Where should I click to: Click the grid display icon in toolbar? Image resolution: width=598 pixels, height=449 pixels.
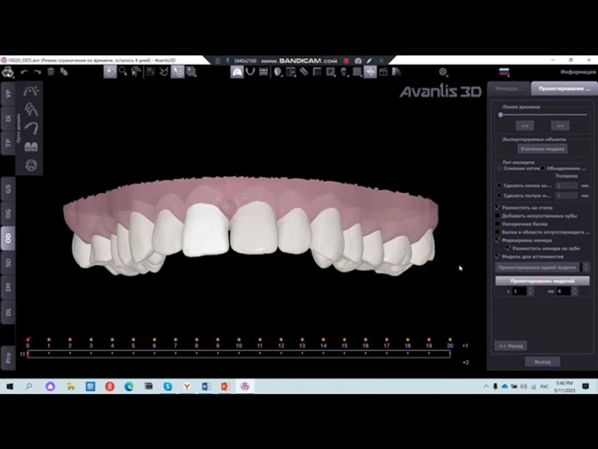click(317, 72)
